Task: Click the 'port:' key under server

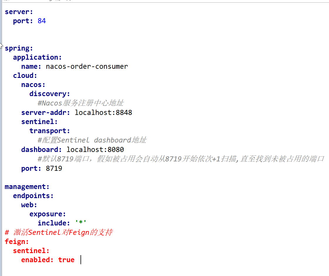Action: [x=23, y=21]
